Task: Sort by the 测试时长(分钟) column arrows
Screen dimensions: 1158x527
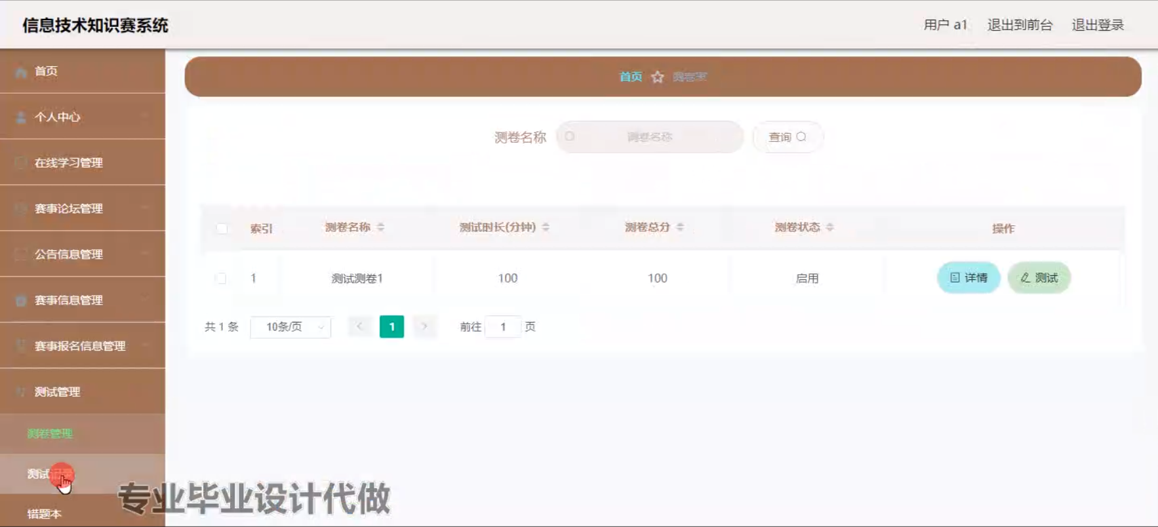Action: coord(546,227)
